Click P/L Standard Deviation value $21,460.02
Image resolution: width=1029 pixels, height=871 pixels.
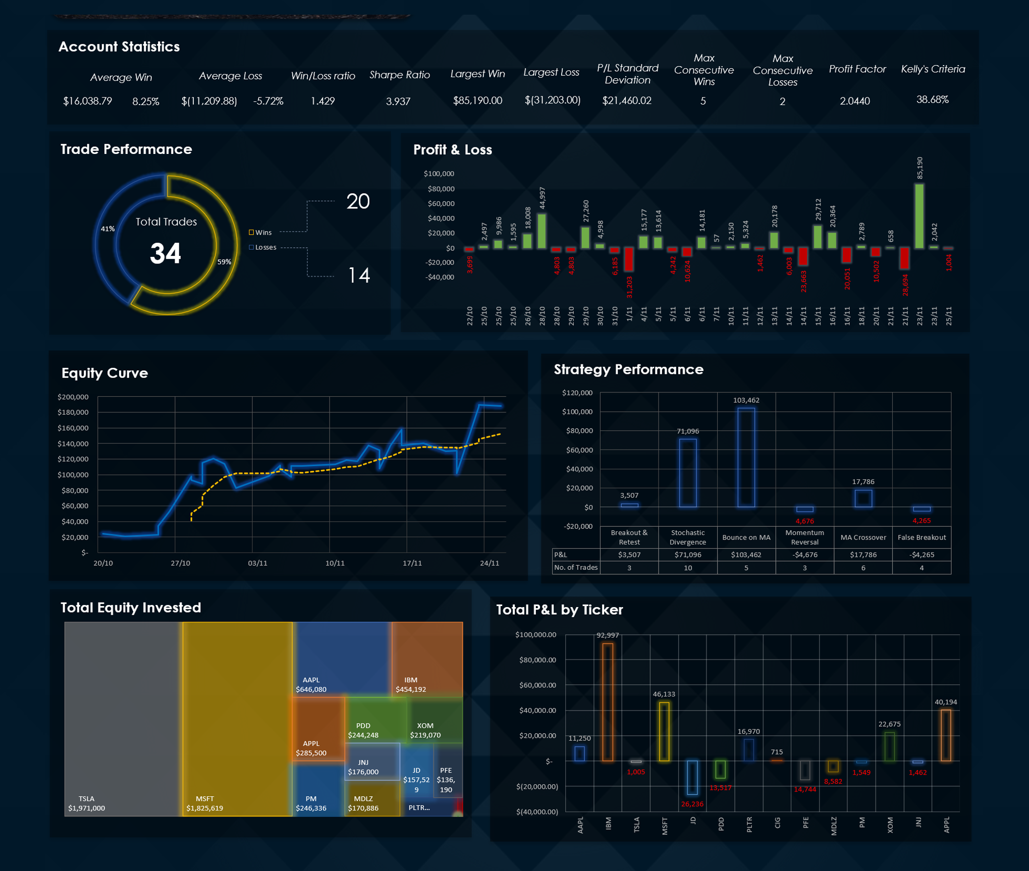pos(627,100)
